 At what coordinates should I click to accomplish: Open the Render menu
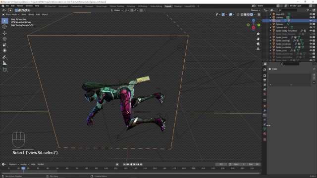click(20, 6)
